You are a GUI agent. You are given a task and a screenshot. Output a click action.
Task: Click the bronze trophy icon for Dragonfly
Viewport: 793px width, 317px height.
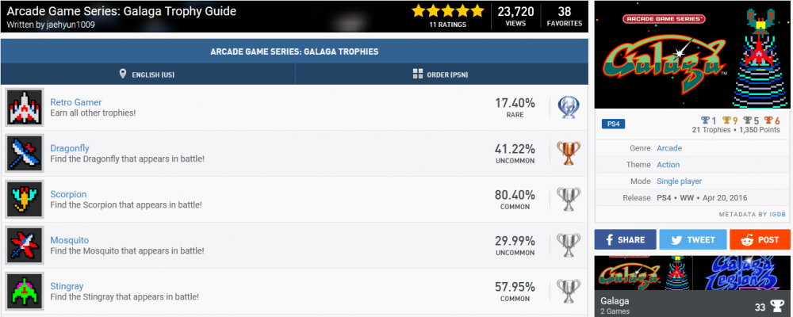click(x=568, y=153)
